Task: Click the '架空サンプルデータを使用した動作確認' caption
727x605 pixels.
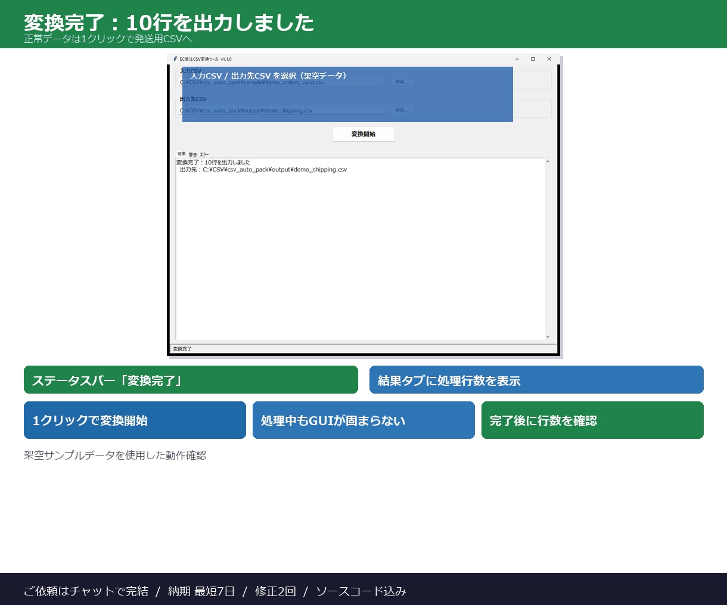Action: (x=115, y=455)
